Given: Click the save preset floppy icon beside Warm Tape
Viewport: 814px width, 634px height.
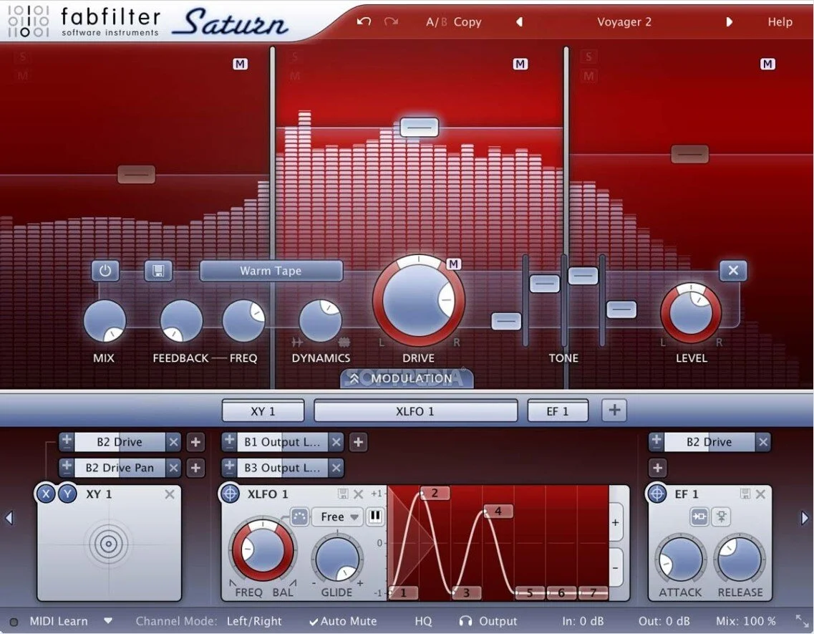Looking at the screenshot, I should [158, 271].
